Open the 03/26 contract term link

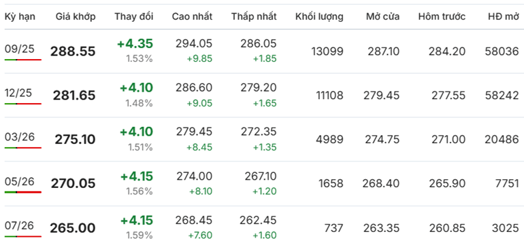[x=19, y=137]
